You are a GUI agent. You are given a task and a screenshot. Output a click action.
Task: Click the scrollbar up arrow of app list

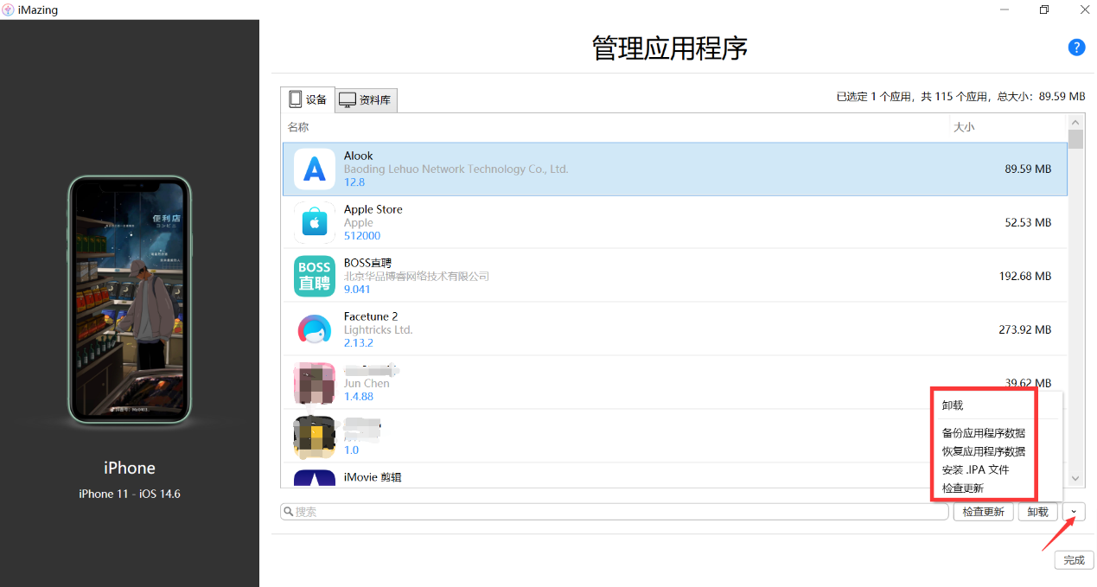coord(1075,122)
